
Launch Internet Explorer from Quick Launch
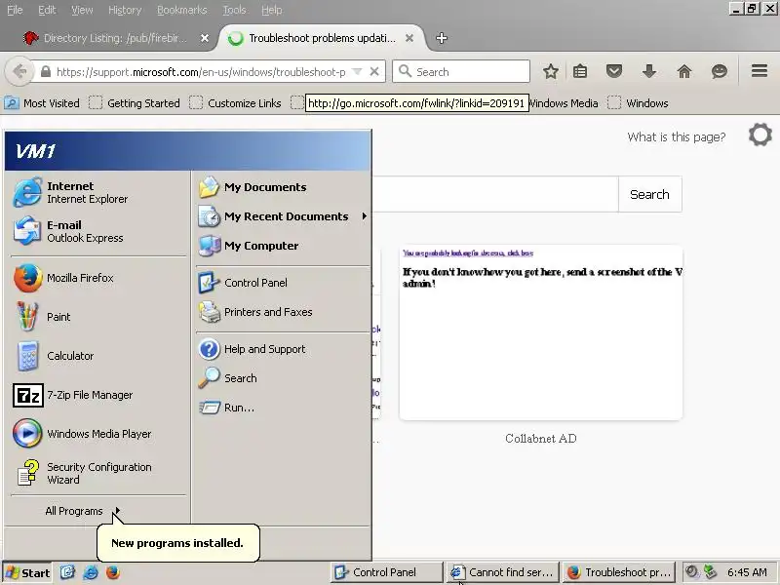pos(91,572)
